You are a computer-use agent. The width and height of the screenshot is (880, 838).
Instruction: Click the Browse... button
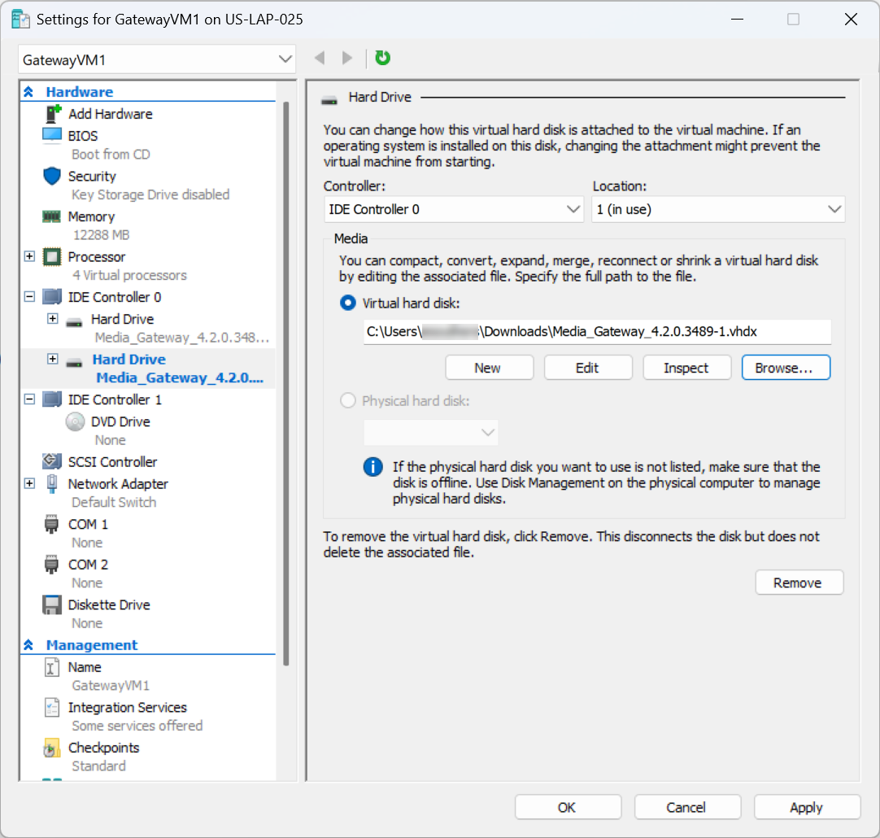click(x=785, y=368)
